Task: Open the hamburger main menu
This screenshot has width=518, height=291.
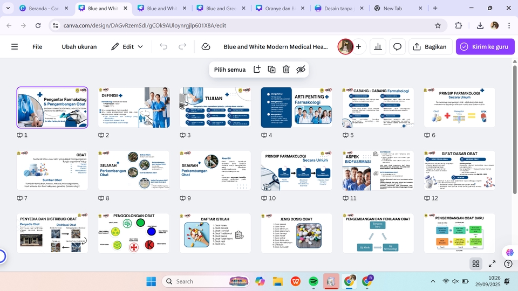Action: coord(15,47)
